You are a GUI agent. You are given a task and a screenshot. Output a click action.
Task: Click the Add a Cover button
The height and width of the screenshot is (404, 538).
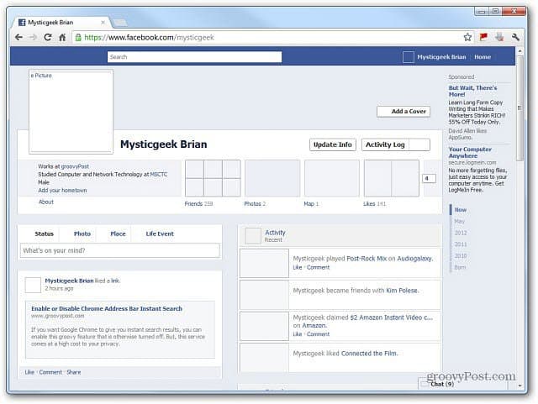click(x=403, y=112)
